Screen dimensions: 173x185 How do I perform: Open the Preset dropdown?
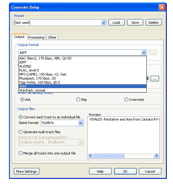103,23
